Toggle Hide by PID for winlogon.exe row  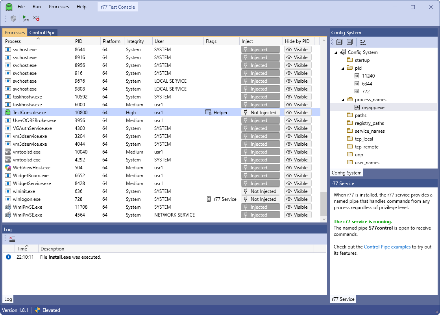(x=298, y=199)
